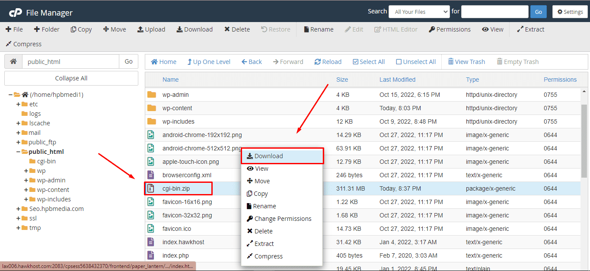590x271 pixels.
Task: Expand the mail folder in tree
Action: (19, 133)
